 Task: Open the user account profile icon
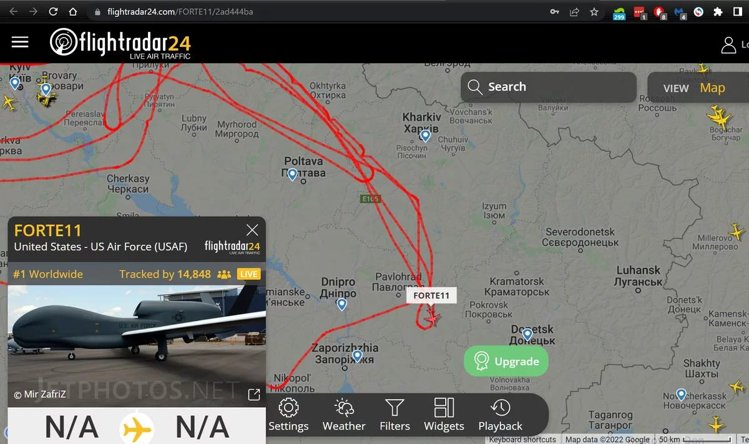(728, 44)
